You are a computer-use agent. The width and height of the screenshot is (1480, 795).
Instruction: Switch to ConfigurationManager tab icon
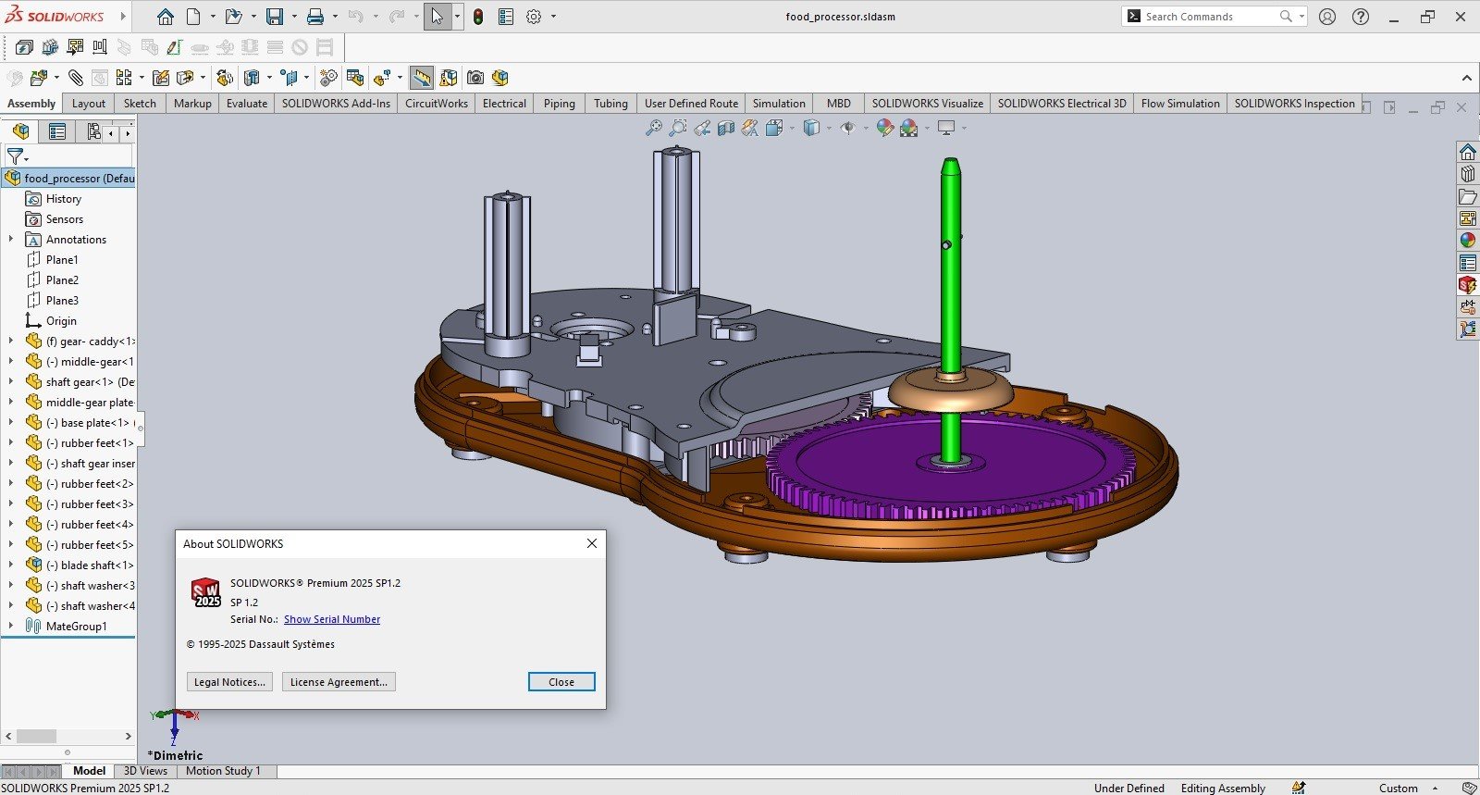coord(93,131)
